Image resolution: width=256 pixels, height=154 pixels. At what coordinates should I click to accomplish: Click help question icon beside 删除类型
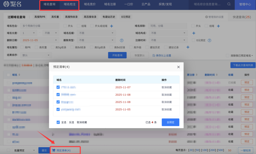[x=122, y=40]
